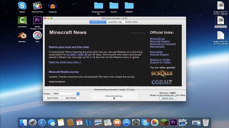229x128 pixels.
Task: Click the scrollbar down arrow in news panel
Action: pos(183,85)
